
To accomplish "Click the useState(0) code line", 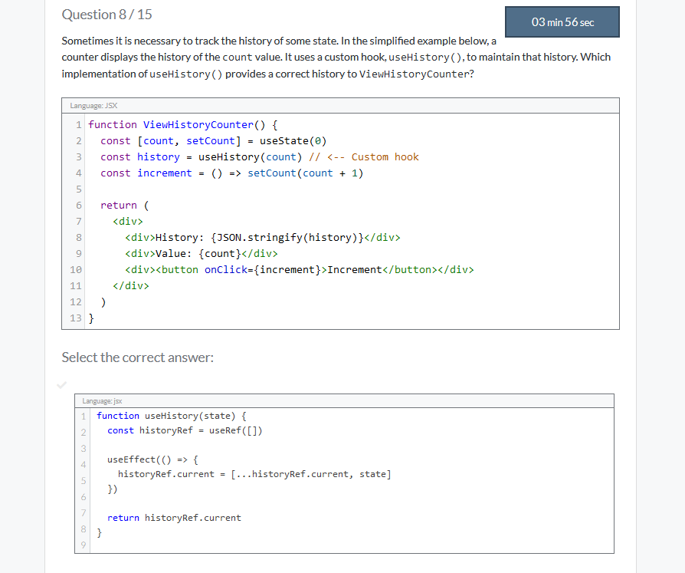I will coord(213,141).
